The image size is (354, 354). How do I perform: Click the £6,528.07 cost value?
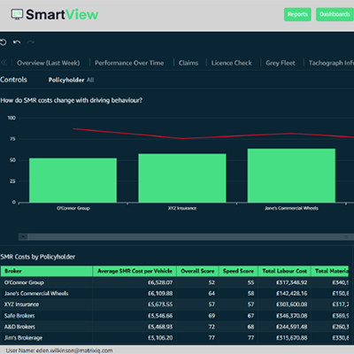tap(160, 282)
